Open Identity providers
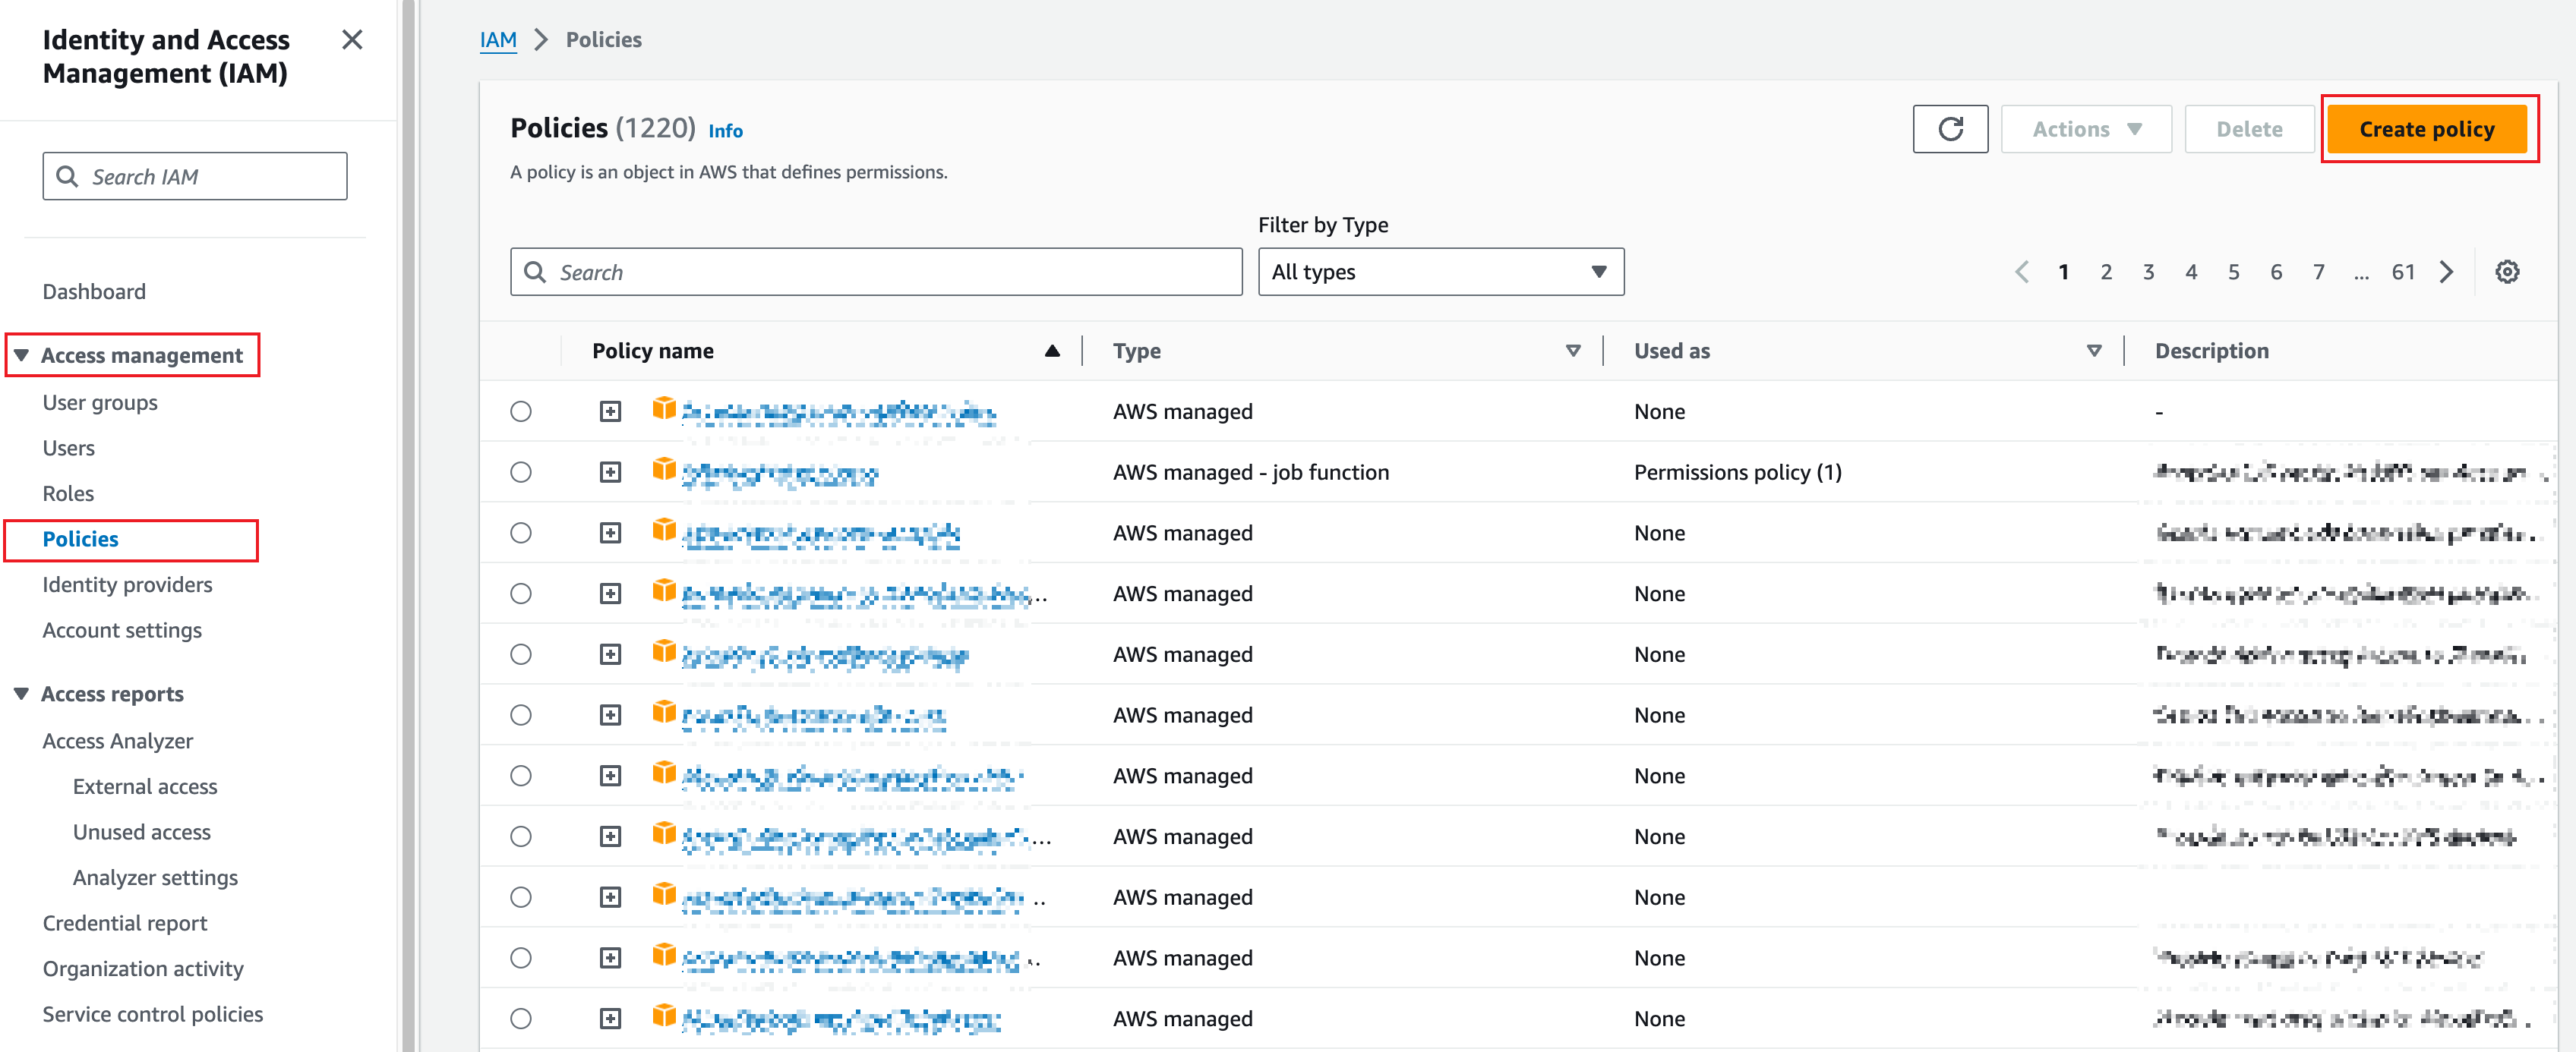Screen dimensions: 2576x1052 coord(127,584)
